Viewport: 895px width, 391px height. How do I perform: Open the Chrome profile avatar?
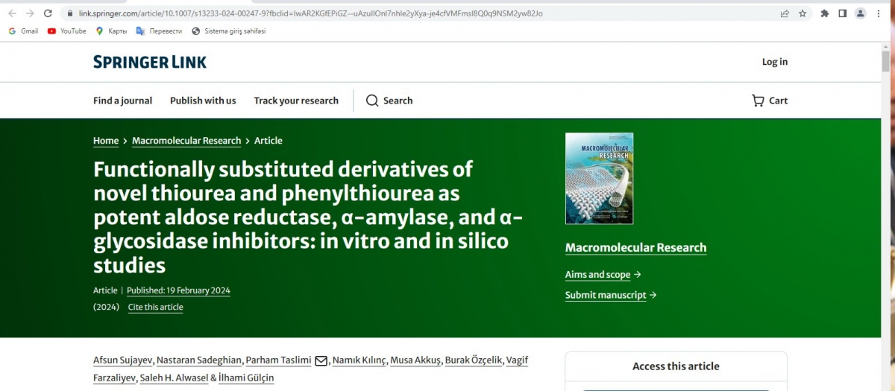coord(860,13)
